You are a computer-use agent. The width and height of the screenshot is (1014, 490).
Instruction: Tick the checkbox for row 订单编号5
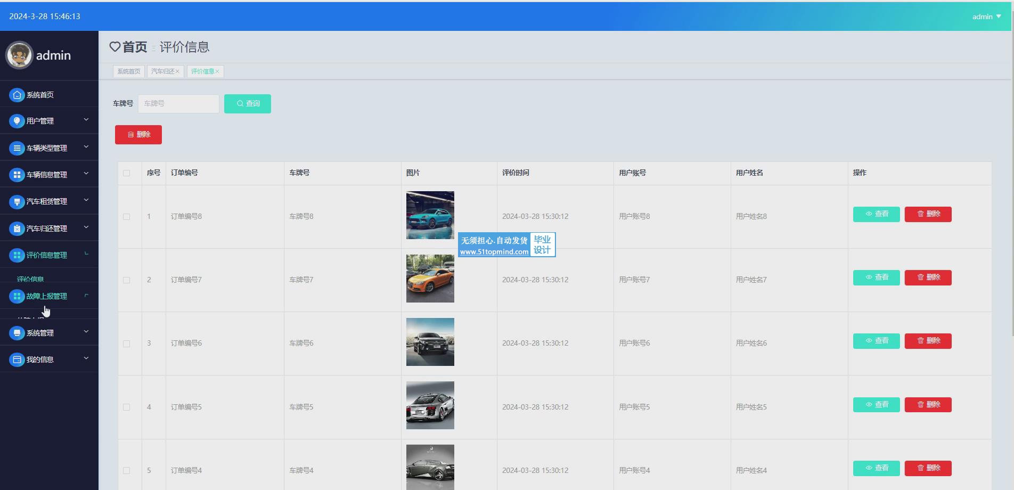point(127,407)
